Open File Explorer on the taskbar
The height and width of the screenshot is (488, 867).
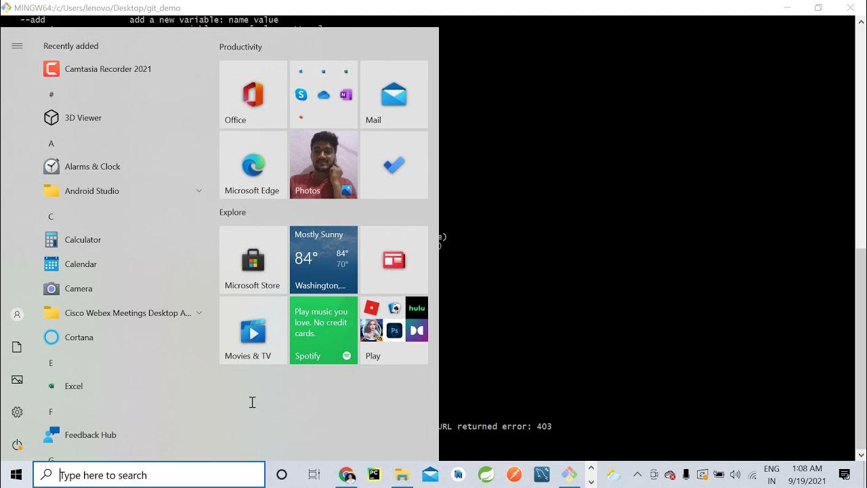pos(402,475)
